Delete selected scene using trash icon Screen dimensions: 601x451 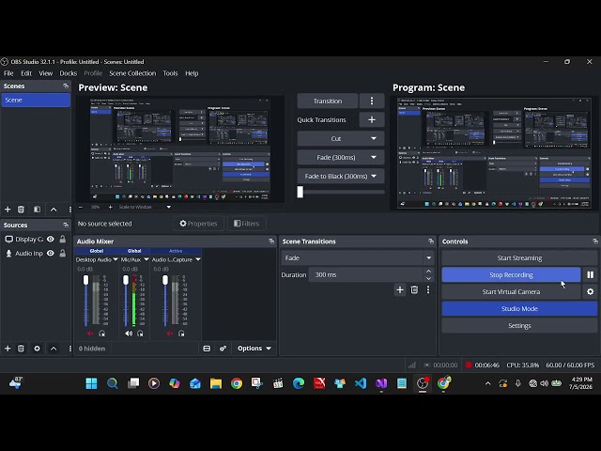[x=21, y=210]
